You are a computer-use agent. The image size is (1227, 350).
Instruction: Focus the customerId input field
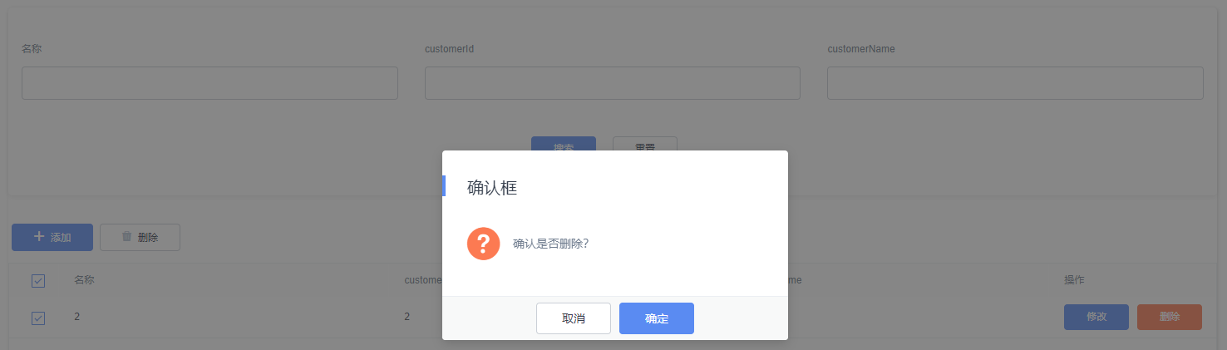[612, 83]
